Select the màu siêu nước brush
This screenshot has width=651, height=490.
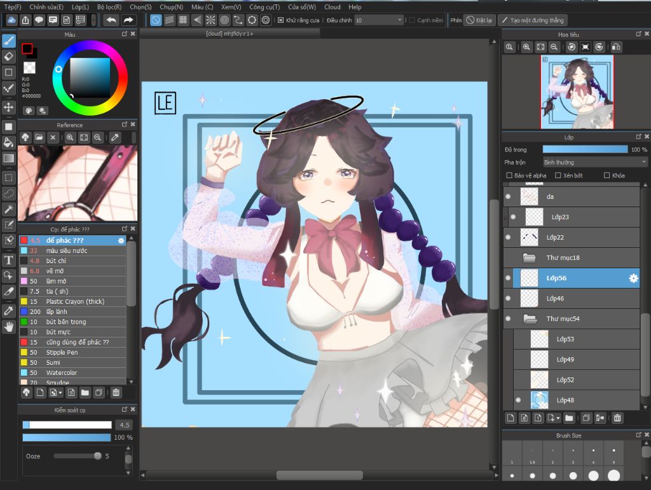click(x=72, y=250)
